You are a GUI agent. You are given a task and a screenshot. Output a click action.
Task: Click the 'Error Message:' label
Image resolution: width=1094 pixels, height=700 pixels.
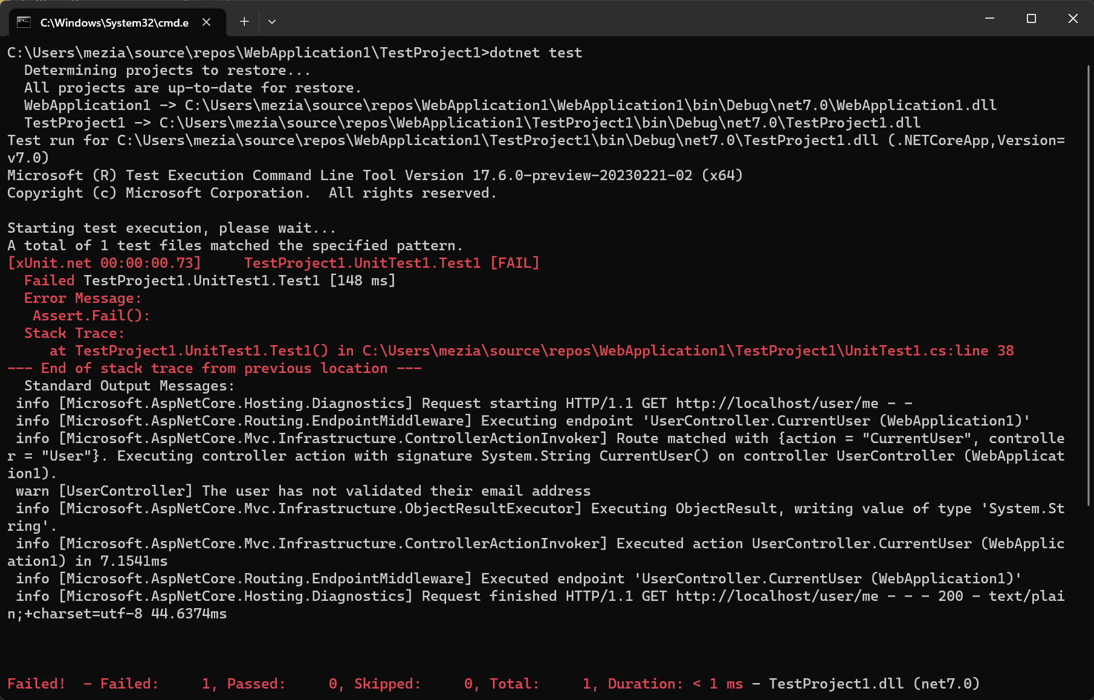click(x=82, y=298)
